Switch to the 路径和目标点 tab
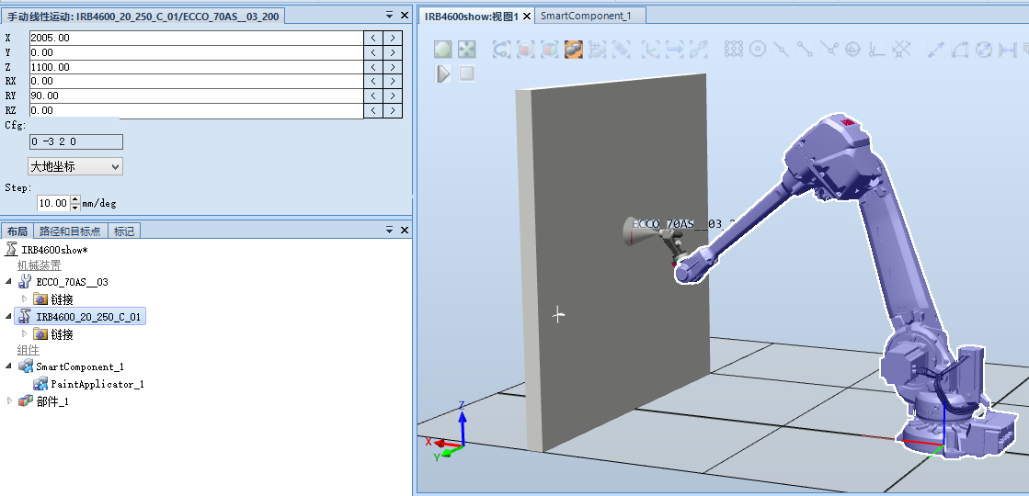 point(70,231)
